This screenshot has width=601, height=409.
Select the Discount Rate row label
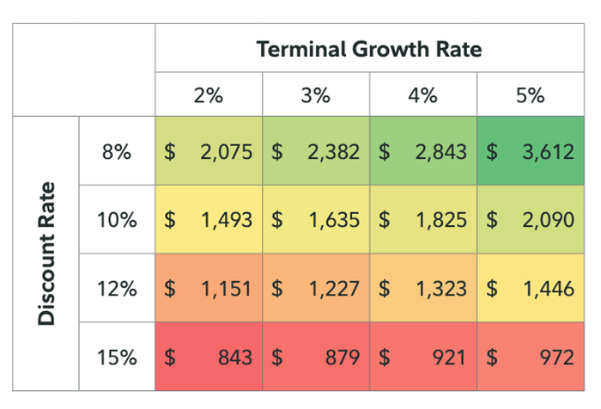point(48,253)
